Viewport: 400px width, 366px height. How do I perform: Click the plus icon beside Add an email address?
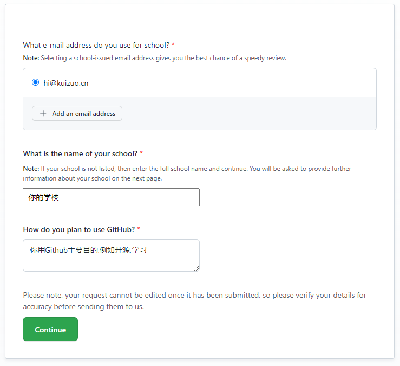point(43,114)
